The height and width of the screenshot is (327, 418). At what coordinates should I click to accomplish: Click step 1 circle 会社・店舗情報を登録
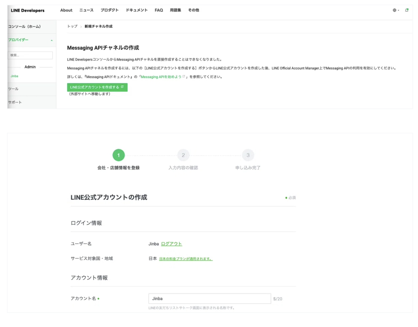[x=119, y=155]
